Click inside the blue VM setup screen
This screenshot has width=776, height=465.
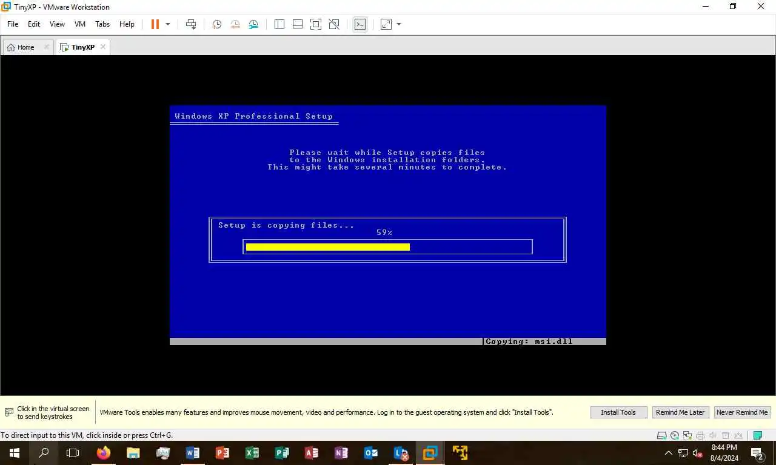388,225
